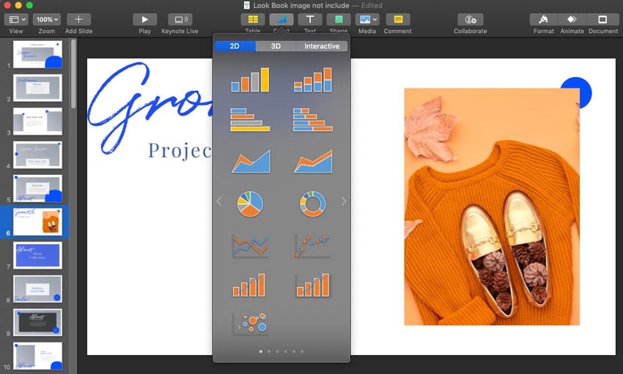Insert a mixed column-line chart
This screenshot has height=374, width=623.
point(249,285)
